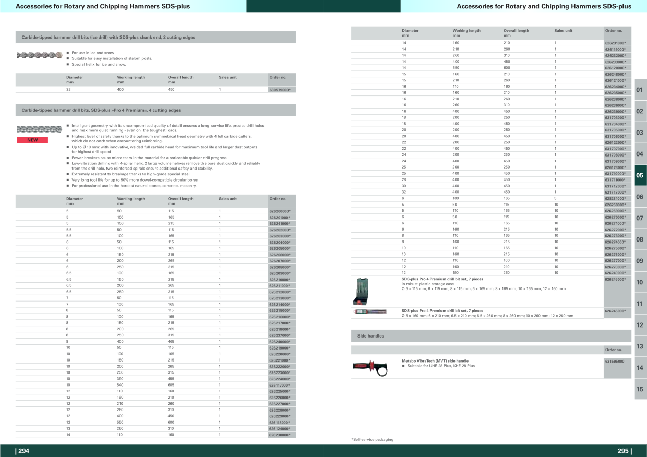Open chapter tab 01
The width and height of the screenshot is (647, 457).
(640, 90)
